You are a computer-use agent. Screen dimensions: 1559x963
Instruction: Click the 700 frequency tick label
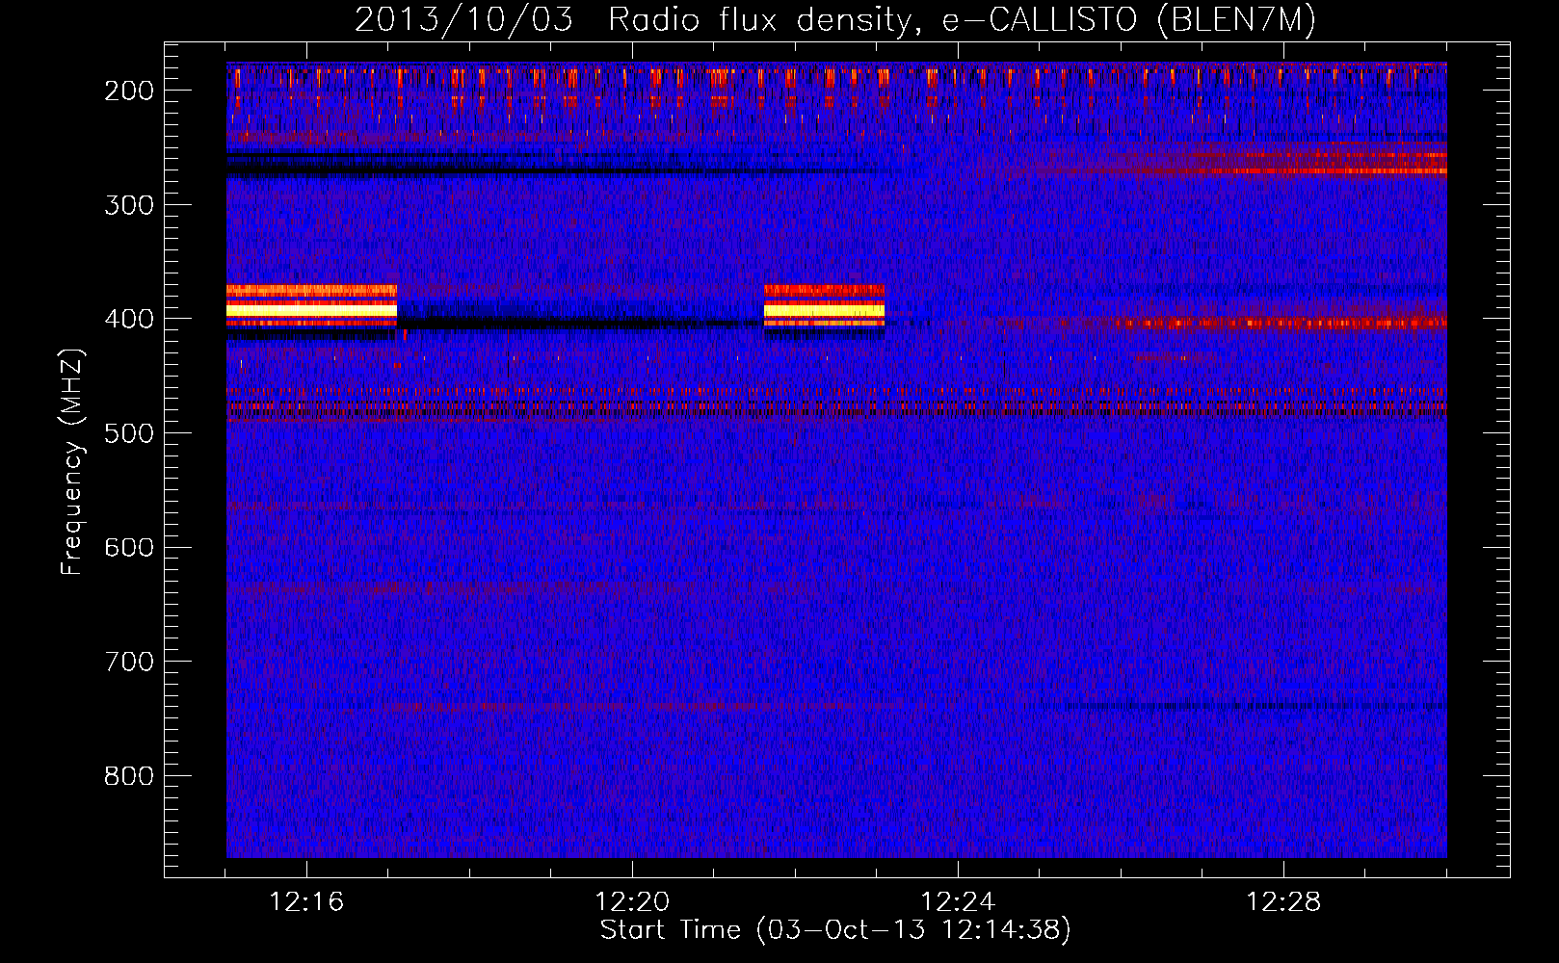click(x=129, y=662)
